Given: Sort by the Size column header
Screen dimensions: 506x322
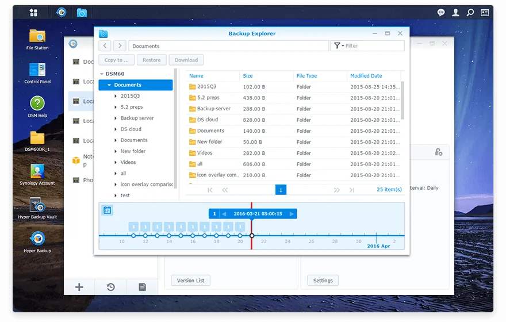Looking at the screenshot, I should tap(248, 76).
